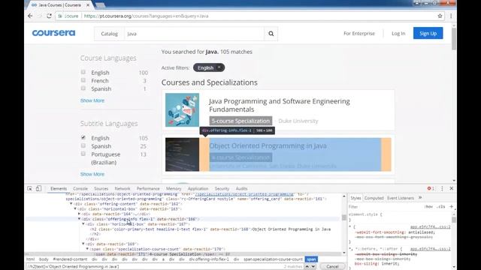
Task: Check the English course language box
Action: point(83,72)
